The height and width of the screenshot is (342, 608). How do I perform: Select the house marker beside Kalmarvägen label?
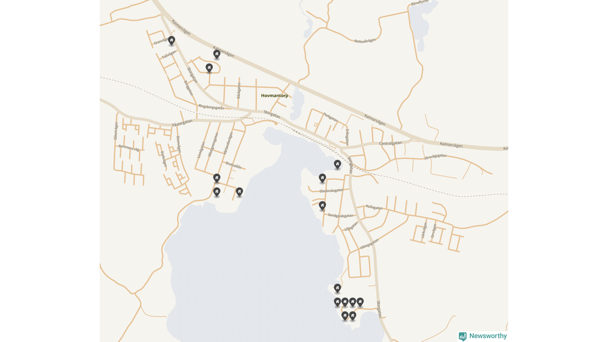pyautogui.click(x=217, y=55)
